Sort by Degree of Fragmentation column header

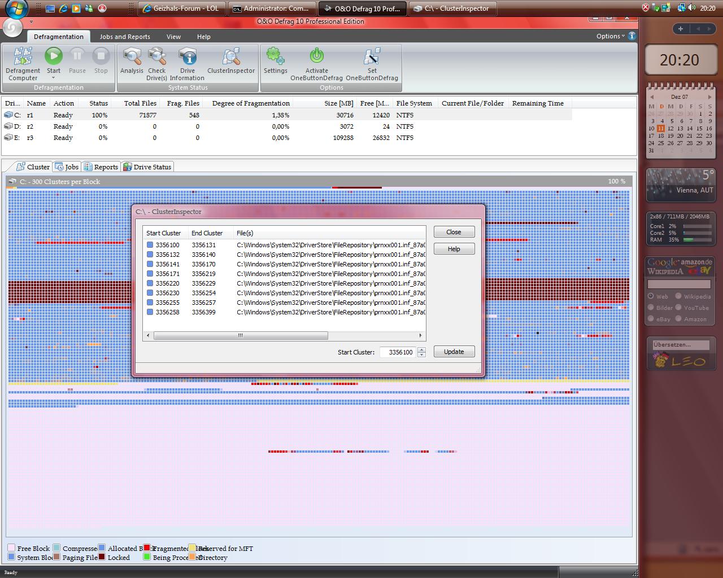pyautogui.click(x=251, y=103)
